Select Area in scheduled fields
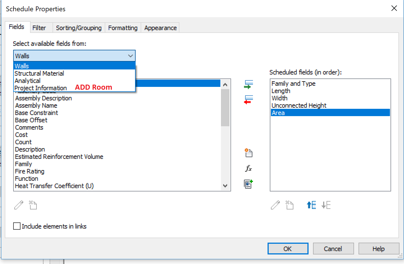This screenshot has width=404, height=264. click(330, 113)
